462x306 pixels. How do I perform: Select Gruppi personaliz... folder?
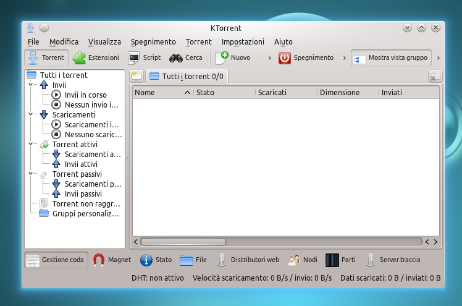pyautogui.click(x=85, y=214)
